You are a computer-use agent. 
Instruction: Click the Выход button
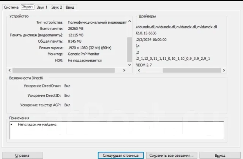pyautogui.click(x=220, y=155)
